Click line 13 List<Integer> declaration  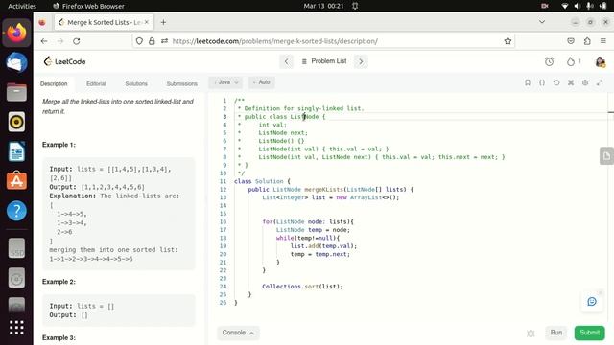(x=330, y=197)
